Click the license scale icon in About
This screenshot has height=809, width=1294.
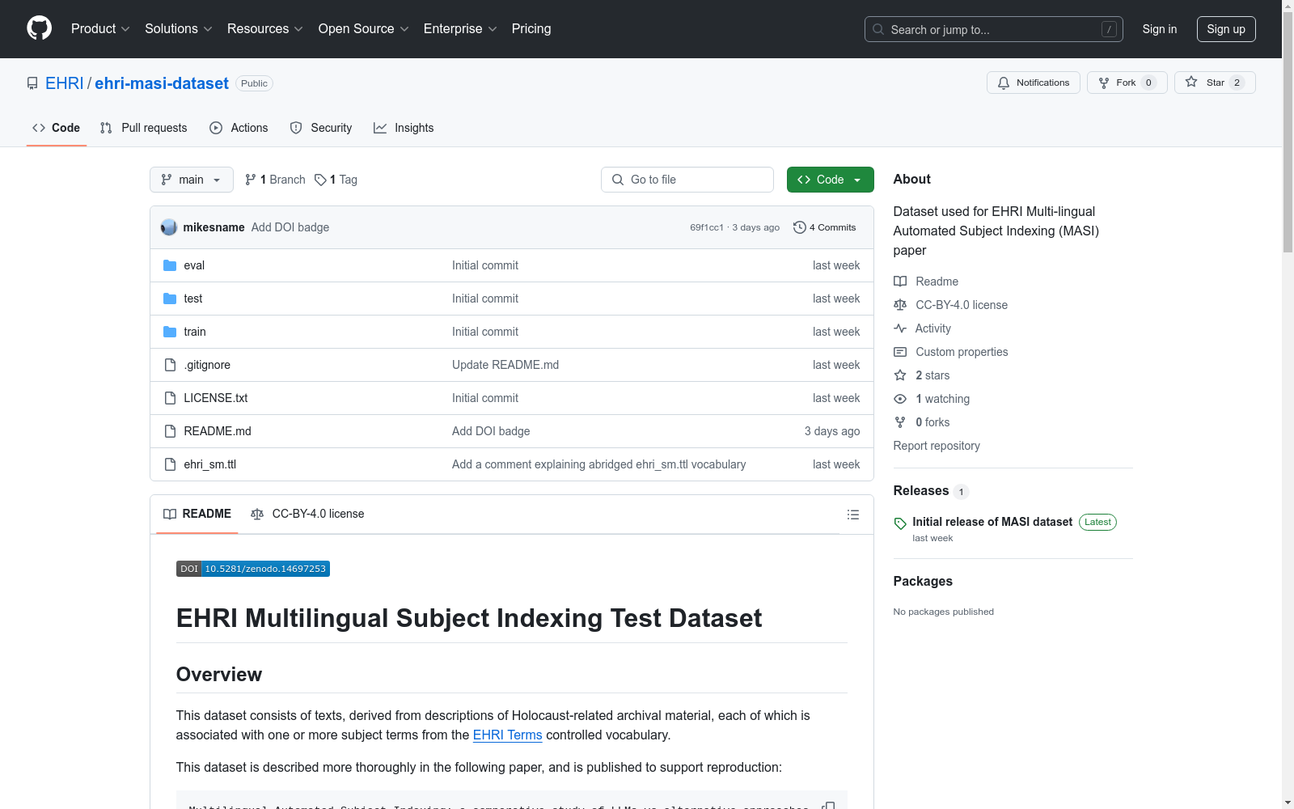(x=900, y=305)
